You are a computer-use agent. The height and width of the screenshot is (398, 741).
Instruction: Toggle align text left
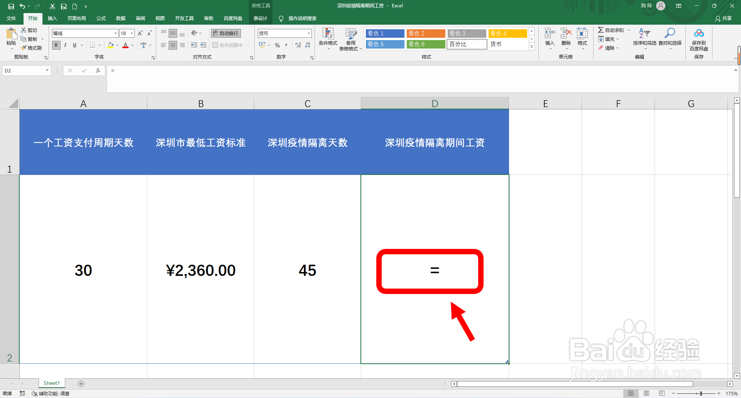pyautogui.click(x=164, y=45)
